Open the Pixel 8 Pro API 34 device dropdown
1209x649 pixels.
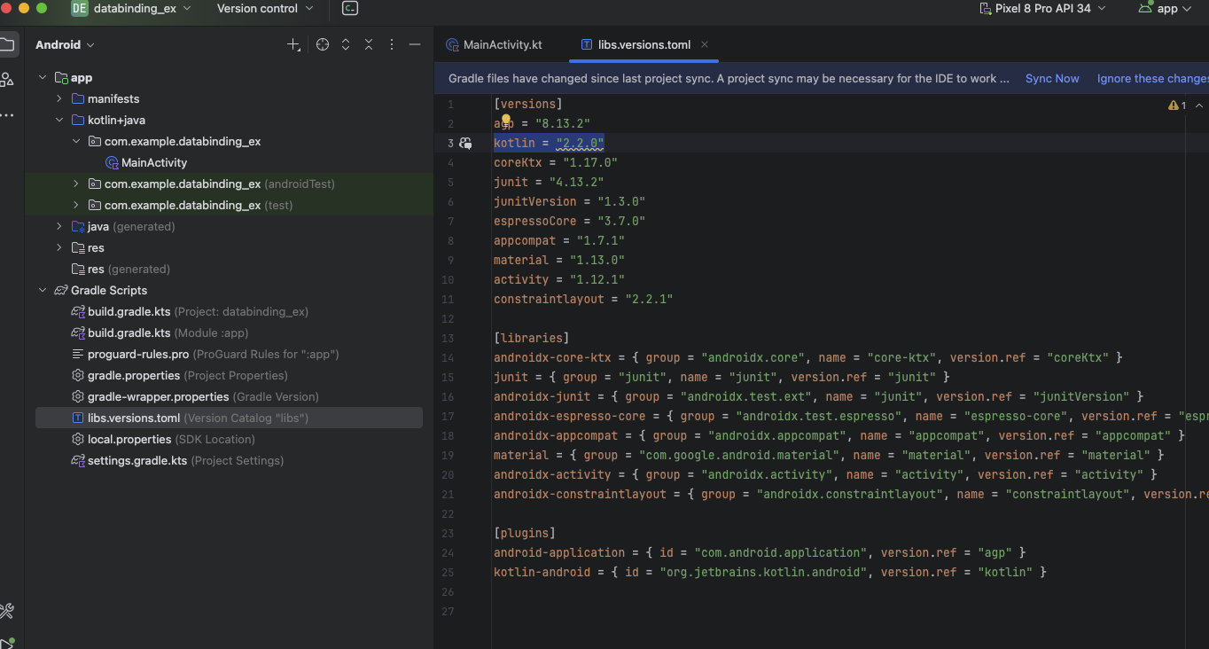[x=1042, y=9]
